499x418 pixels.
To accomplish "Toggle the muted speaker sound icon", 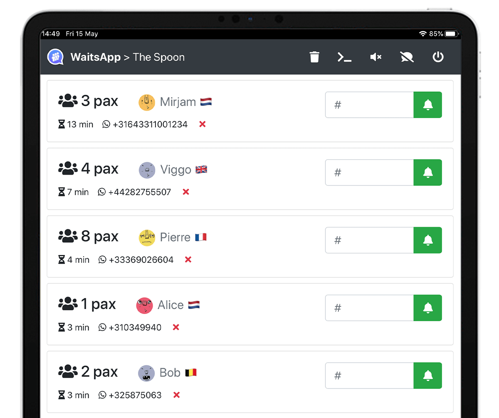I will 376,57.
